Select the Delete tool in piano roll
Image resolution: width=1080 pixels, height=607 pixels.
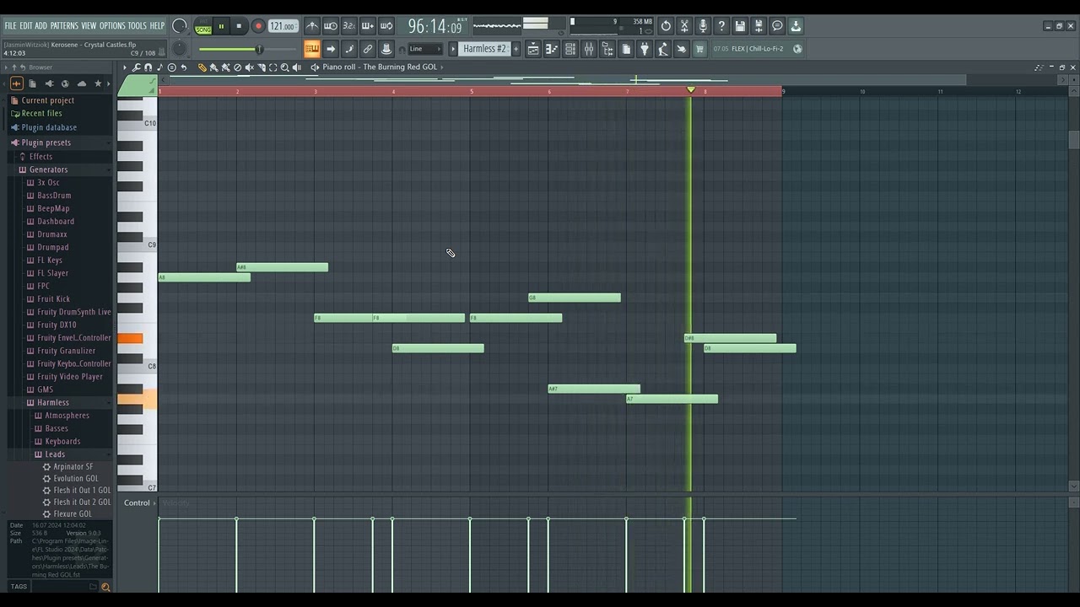click(x=237, y=67)
